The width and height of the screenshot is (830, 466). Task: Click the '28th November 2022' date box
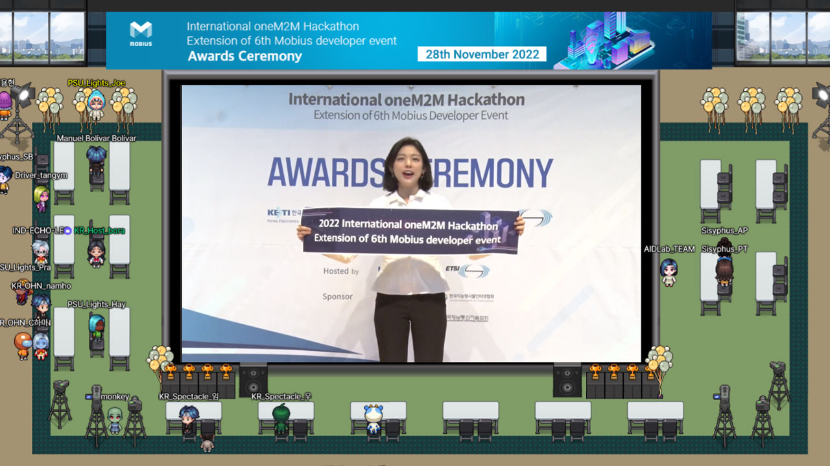482,54
